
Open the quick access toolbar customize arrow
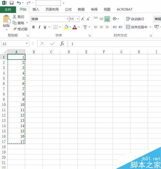(63, 3)
